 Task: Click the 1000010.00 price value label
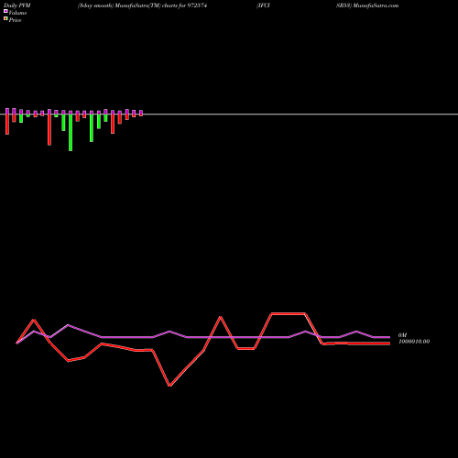(x=414, y=342)
